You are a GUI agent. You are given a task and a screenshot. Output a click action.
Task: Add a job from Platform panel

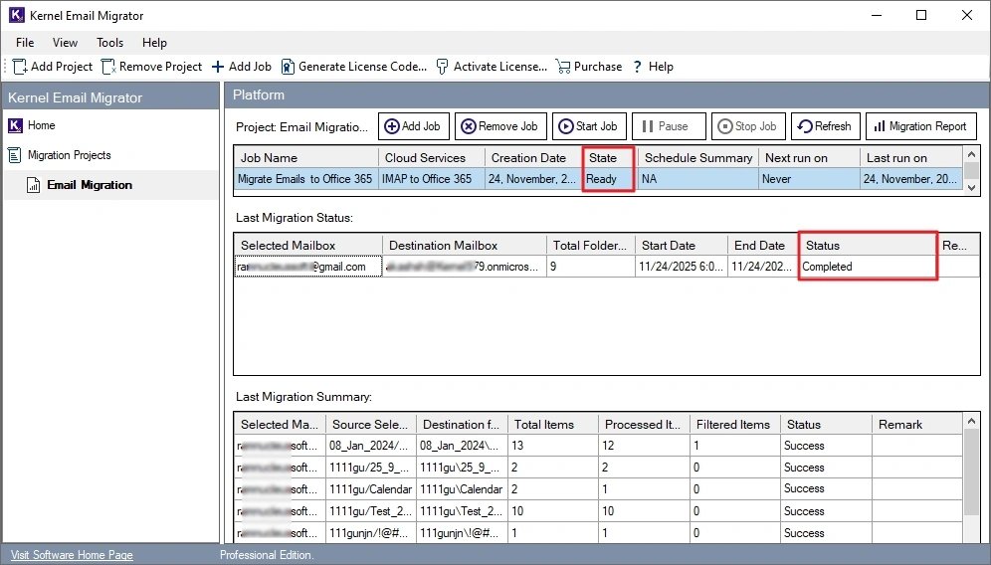413,126
